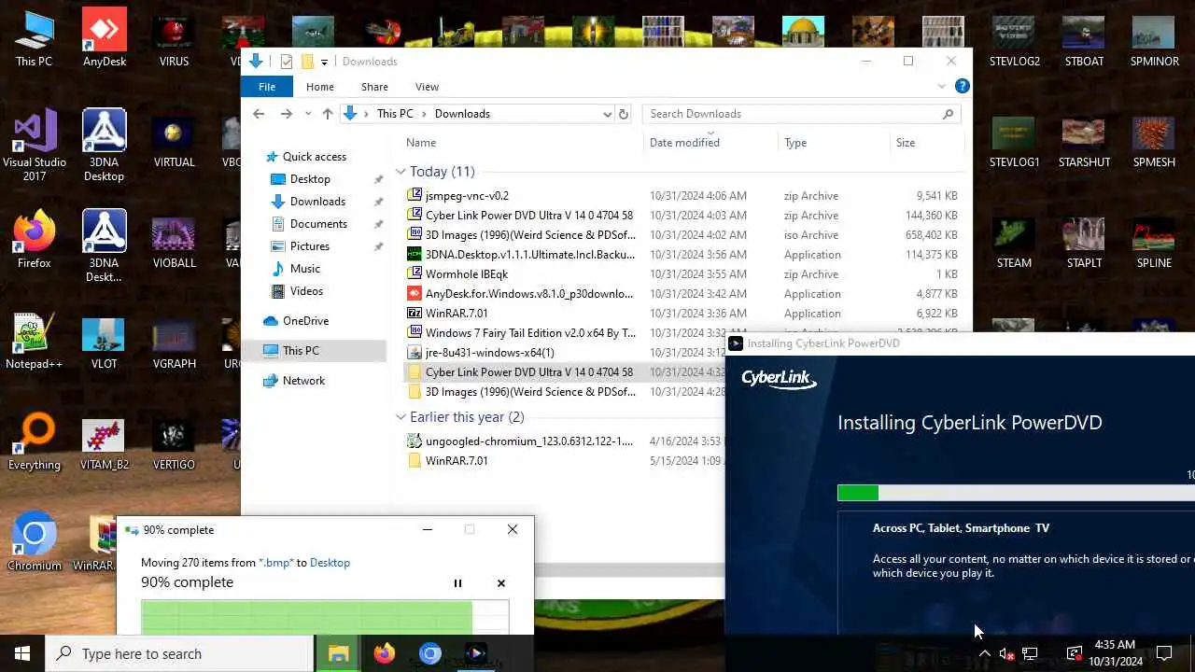Screen dimensions: 1195x672
Task: Click New folder icon in Explorer title bar
Action: [306, 62]
